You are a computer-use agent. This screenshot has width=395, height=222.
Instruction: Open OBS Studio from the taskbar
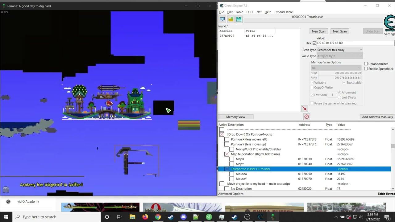pyautogui.click(x=247, y=217)
